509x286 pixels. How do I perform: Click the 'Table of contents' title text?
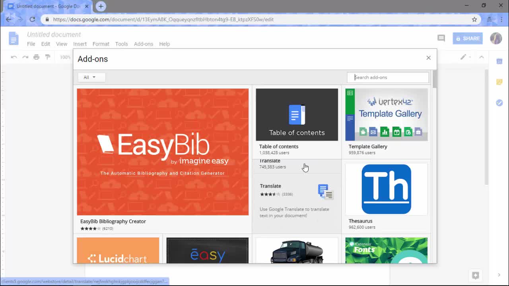278,147
